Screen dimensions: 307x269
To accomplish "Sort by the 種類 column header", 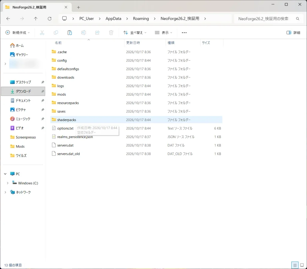I will tap(171, 43).
